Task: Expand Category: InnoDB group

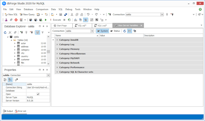Action: pos(57,40)
